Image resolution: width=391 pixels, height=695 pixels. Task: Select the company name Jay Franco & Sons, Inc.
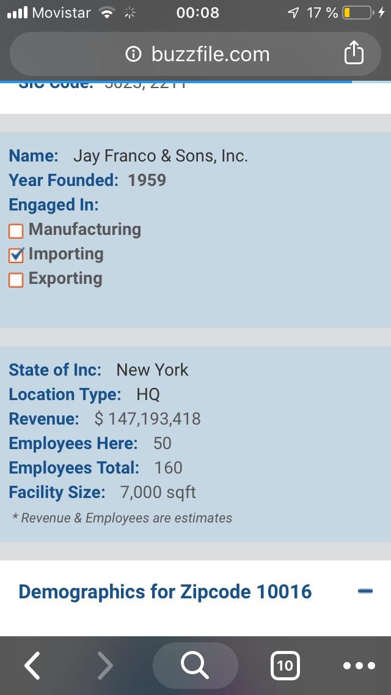160,156
